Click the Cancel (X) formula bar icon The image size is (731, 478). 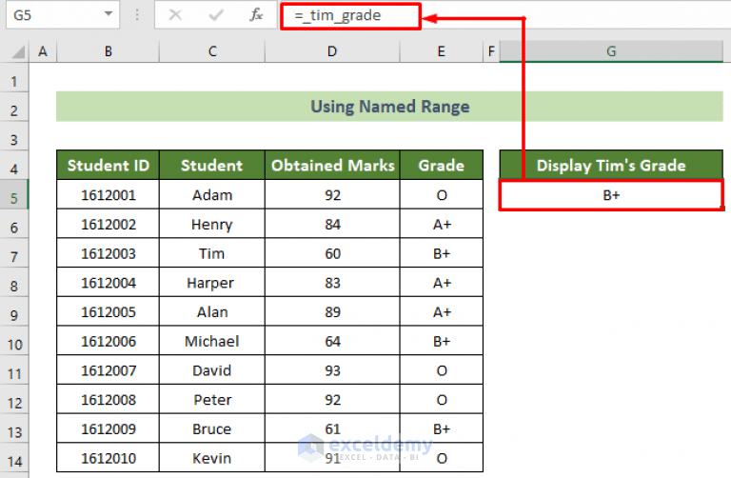(175, 15)
